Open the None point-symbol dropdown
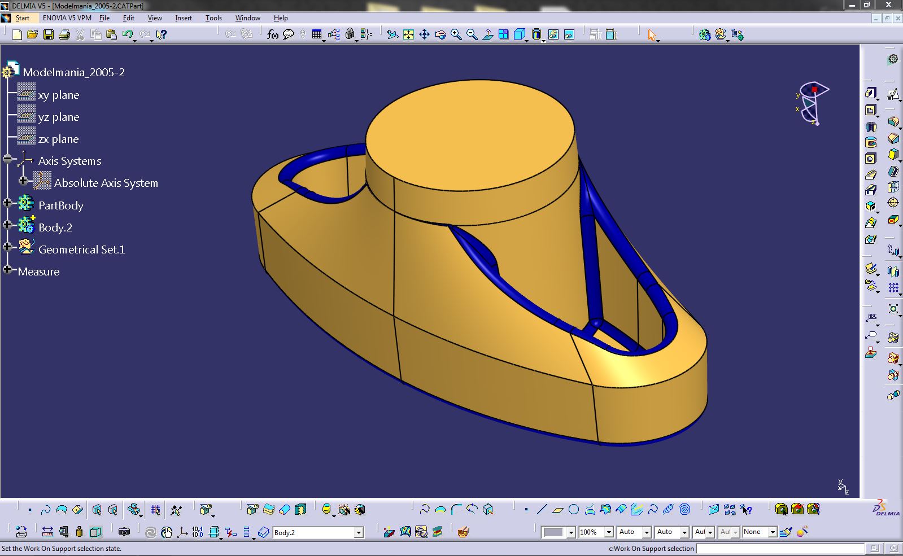Screen dimensions: 903x556 pos(773,532)
